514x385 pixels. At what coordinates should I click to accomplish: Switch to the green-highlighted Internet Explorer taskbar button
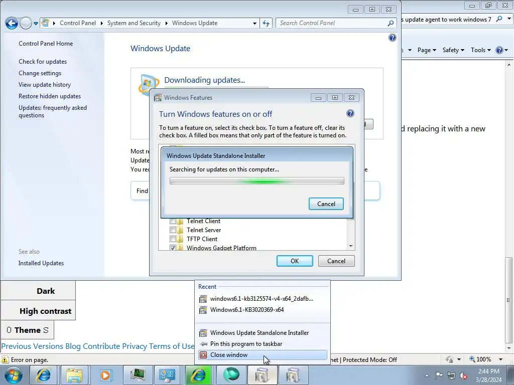point(199,375)
